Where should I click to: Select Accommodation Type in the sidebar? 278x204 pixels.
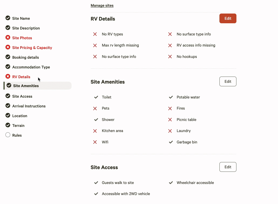31,67
